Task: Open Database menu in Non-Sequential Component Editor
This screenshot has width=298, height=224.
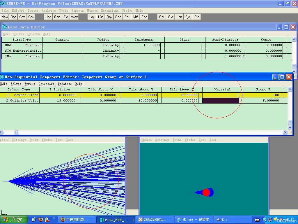Action: click(x=65, y=84)
